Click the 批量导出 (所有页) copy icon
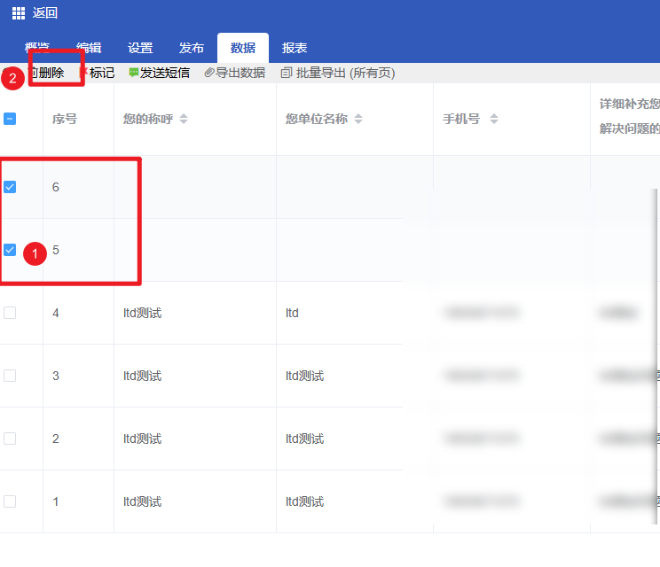660x567 pixels. (286, 73)
